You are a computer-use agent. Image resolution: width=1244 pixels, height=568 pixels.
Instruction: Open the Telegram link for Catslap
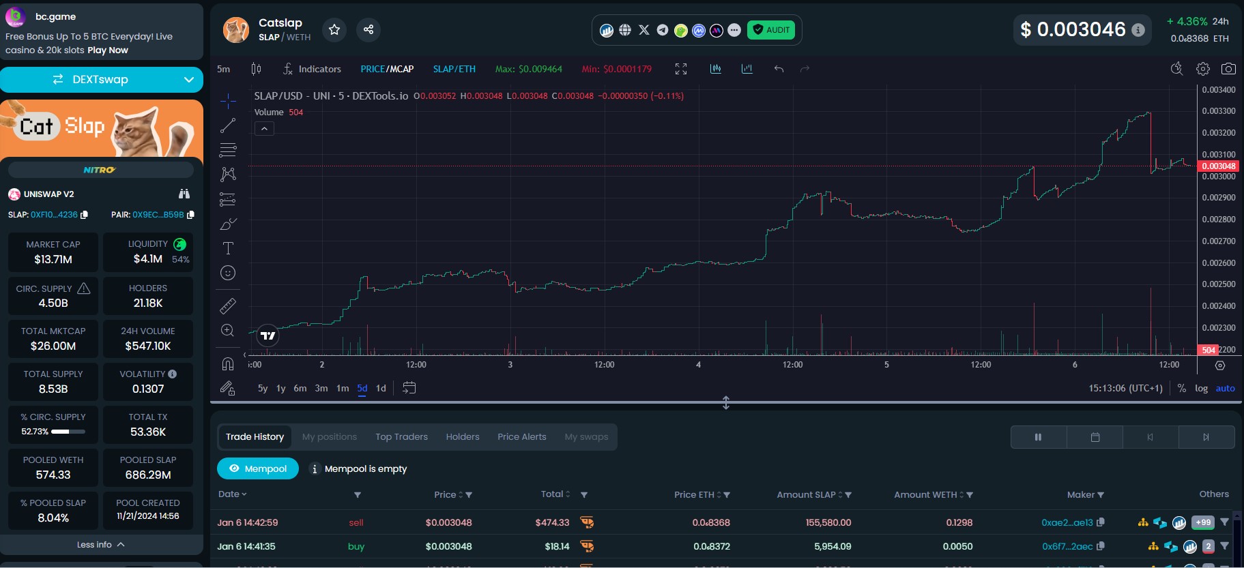pos(662,30)
